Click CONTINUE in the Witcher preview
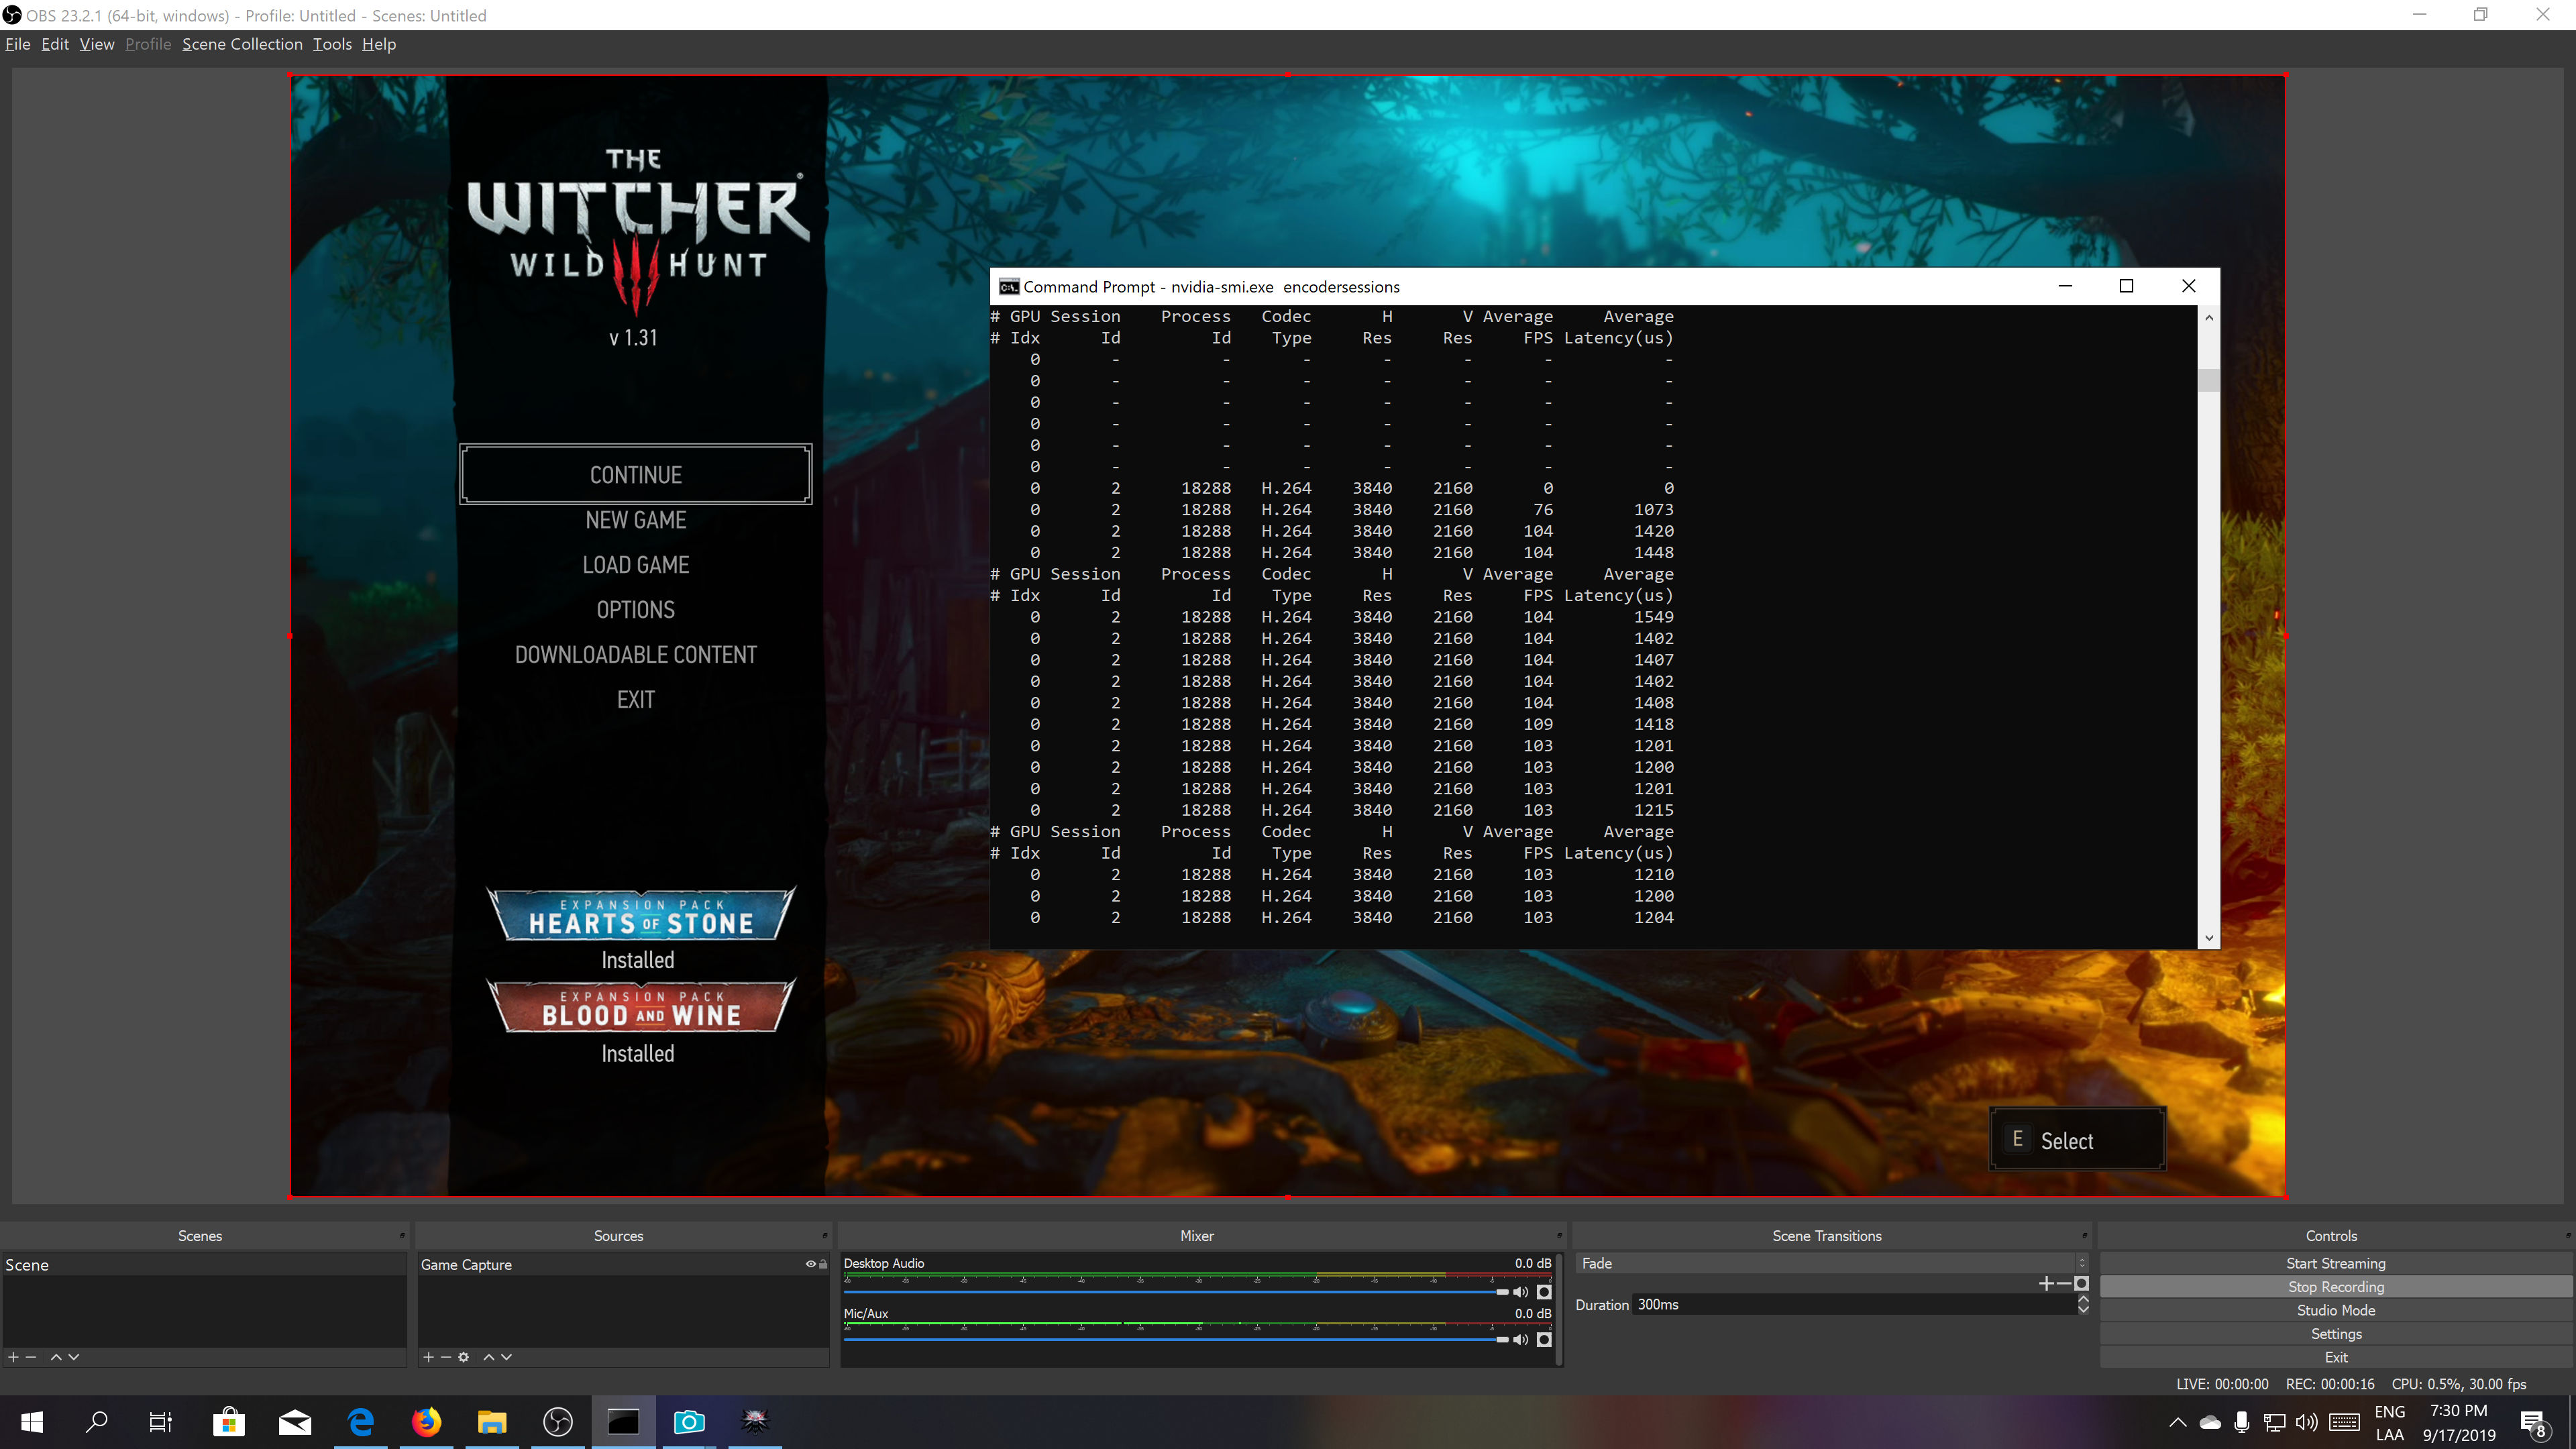 pos(636,474)
